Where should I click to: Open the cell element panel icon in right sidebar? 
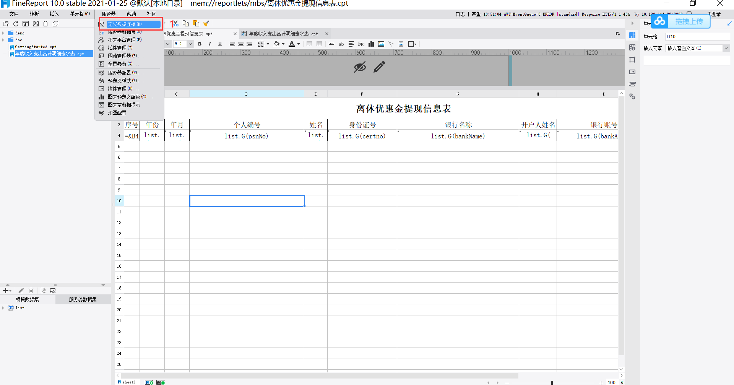632,35
